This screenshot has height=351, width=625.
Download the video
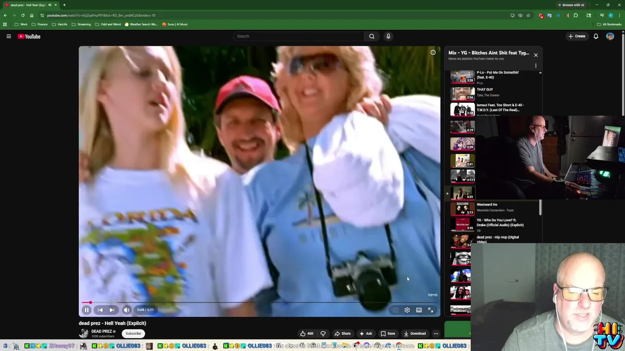coord(415,333)
